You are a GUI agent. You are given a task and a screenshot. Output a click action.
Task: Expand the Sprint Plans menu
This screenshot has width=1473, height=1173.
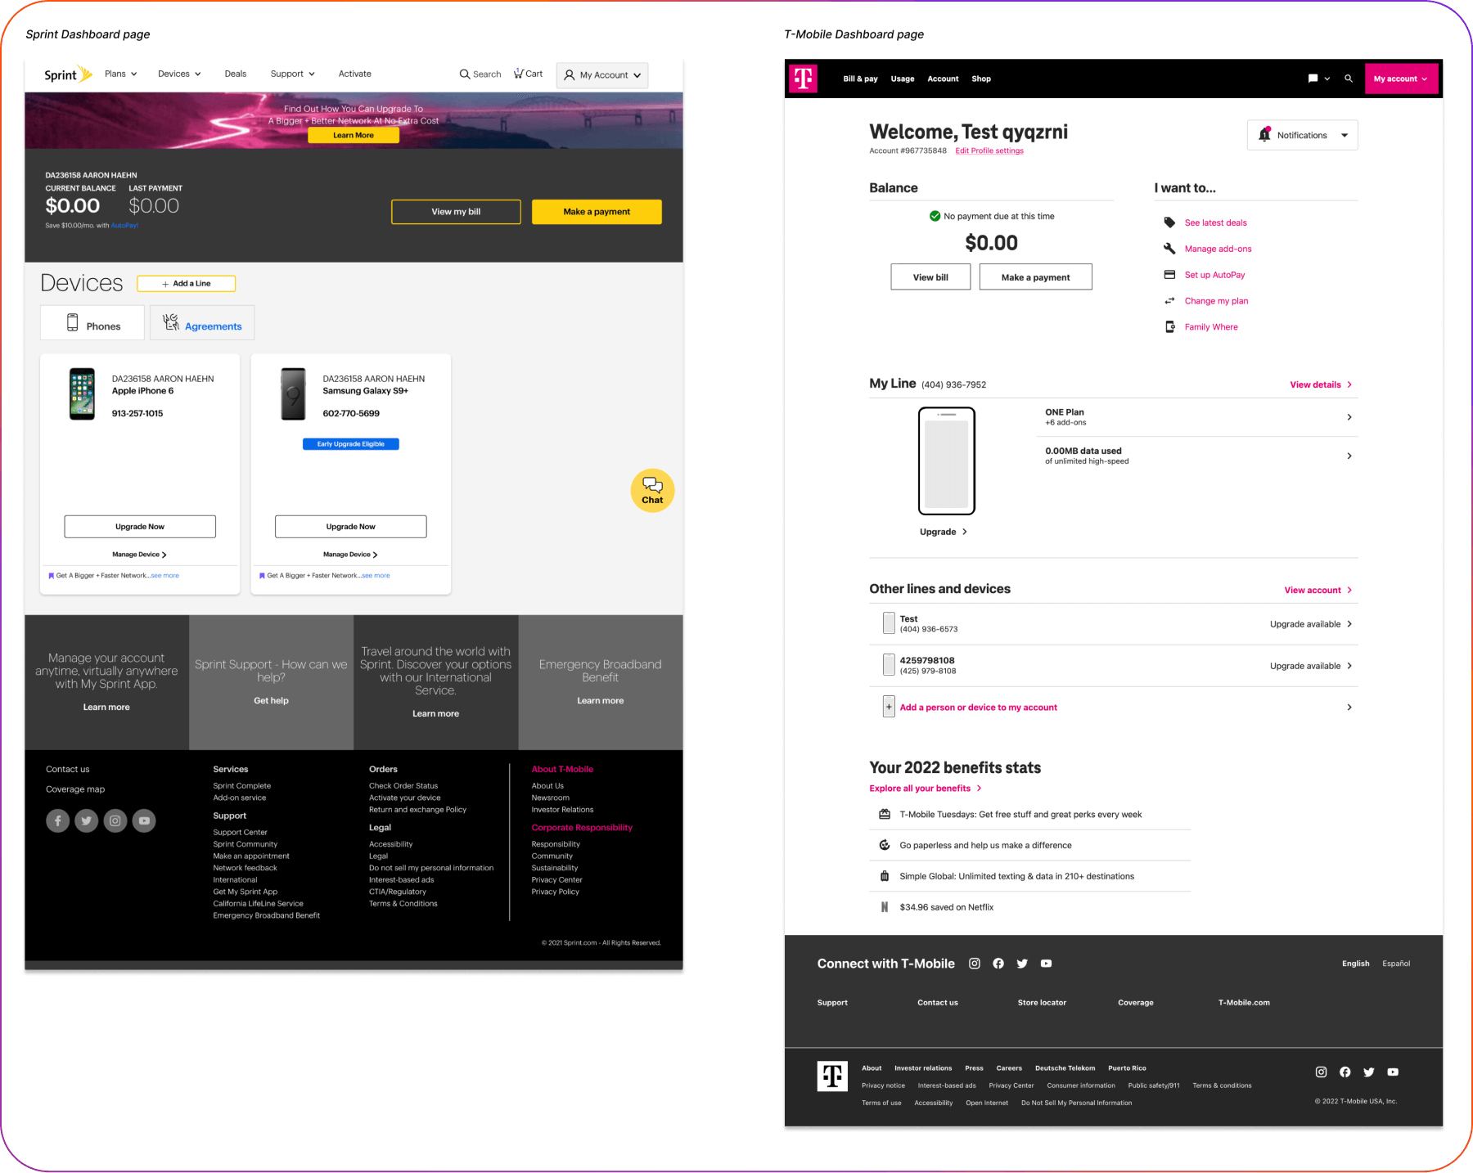(120, 74)
